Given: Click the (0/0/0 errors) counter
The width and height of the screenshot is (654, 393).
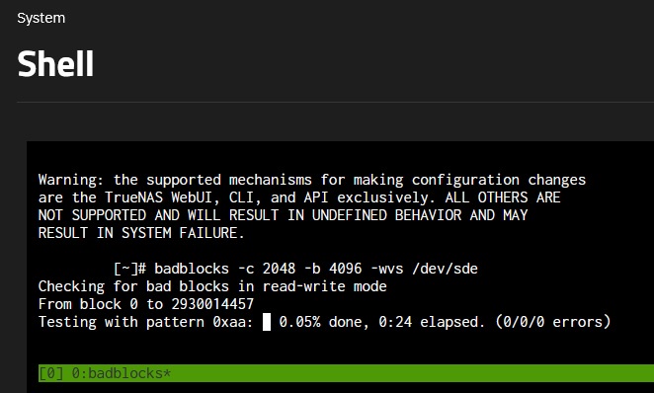Looking at the screenshot, I should tap(552, 322).
